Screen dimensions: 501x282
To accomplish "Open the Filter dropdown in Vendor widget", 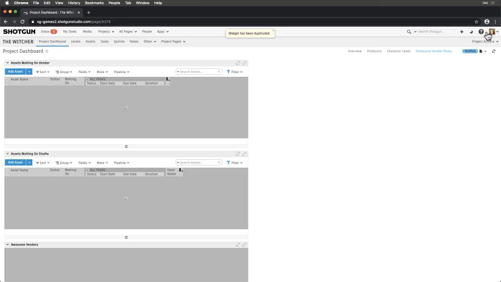I will (234, 72).
